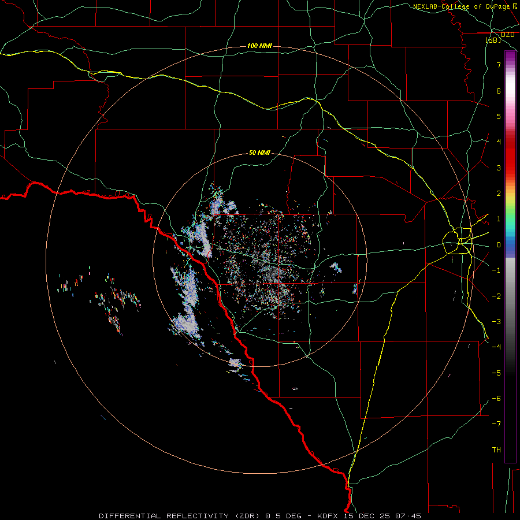Image resolution: width=520 pixels, height=520 pixels.
Task: Click the 4 value on color scale
Action: click(x=499, y=142)
